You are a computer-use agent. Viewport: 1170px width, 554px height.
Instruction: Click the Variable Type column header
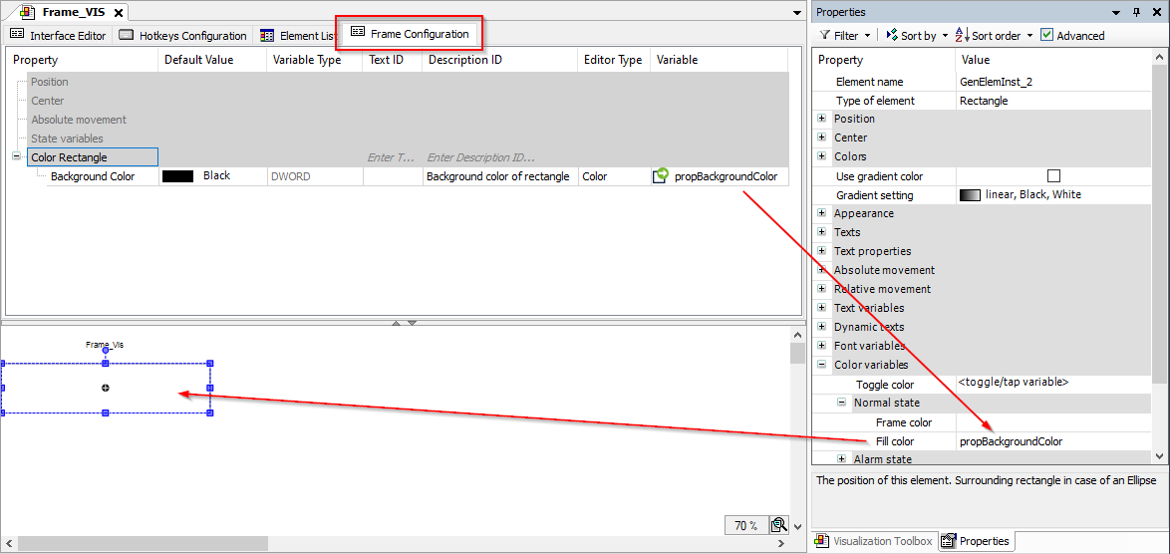click(315, 60)
